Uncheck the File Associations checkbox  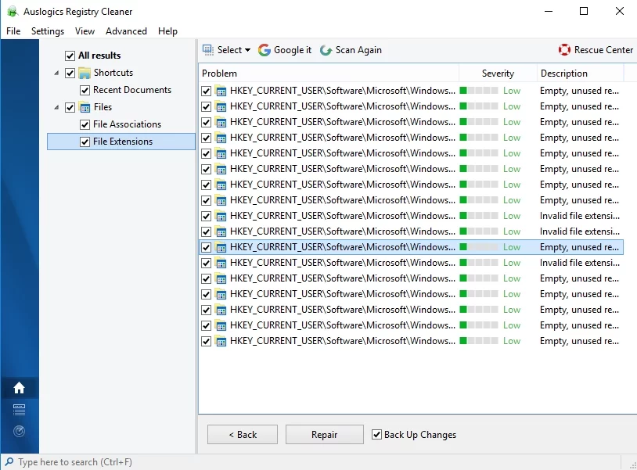tap(85, 124)
